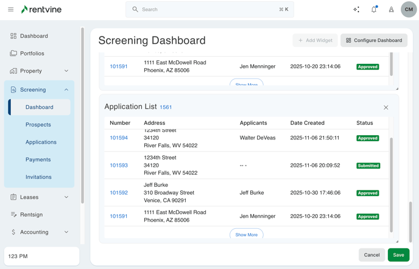Viewport: 419px width, 269px height.
Task: Click the CM user avatar
Action: [409, 9]
